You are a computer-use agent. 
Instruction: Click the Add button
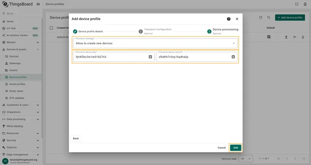coord(236,148)
